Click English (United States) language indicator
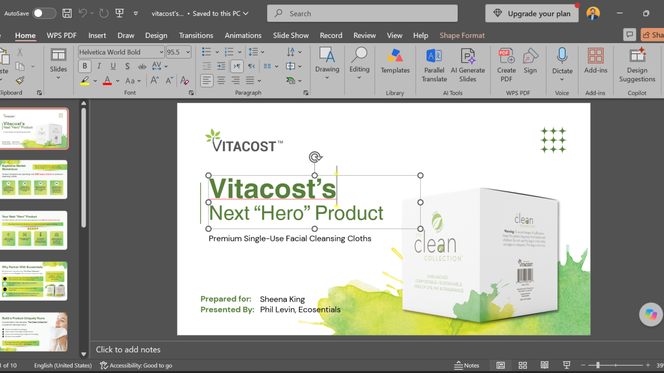The width and height of the screenshot is (664, 373). pyautogui.click(x=63, y=365)
